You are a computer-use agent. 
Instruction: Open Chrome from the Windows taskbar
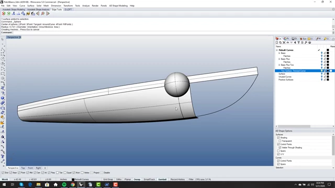click(73, 184)
